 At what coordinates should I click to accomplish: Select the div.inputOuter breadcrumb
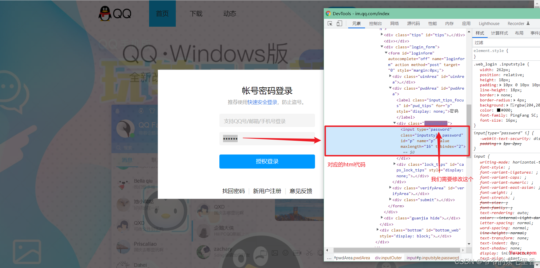coord(388,258)
